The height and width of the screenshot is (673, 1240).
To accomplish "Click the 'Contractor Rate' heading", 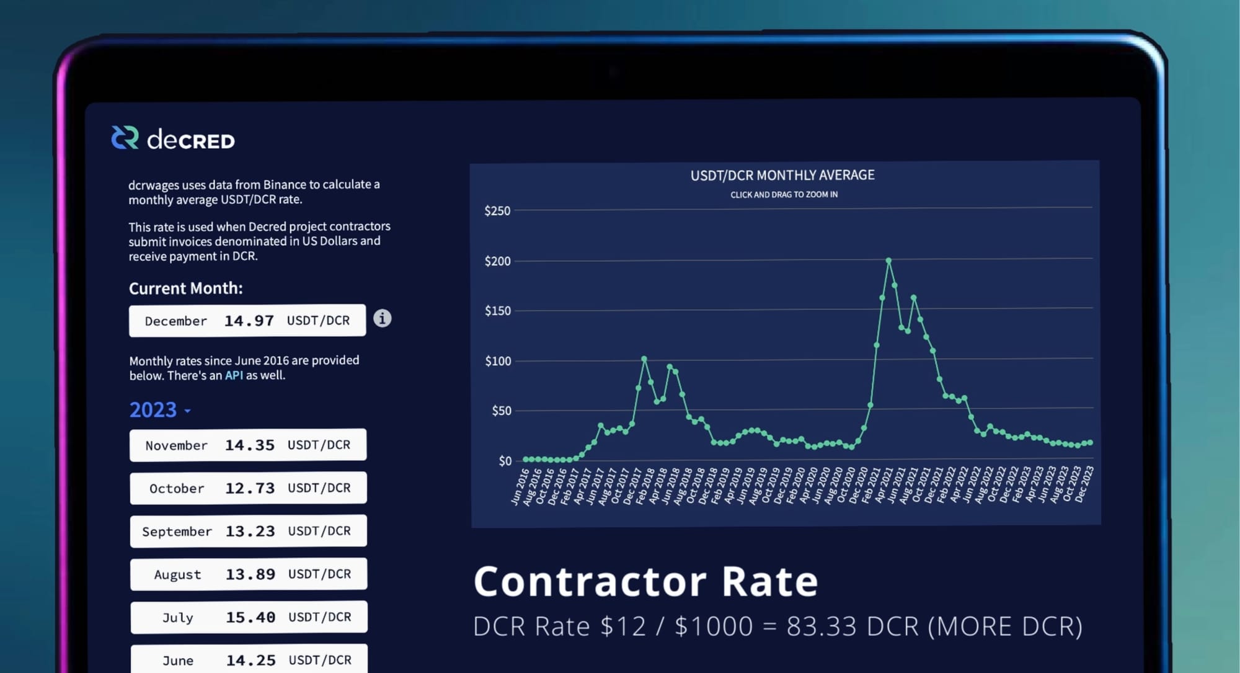I will (646, 581).
